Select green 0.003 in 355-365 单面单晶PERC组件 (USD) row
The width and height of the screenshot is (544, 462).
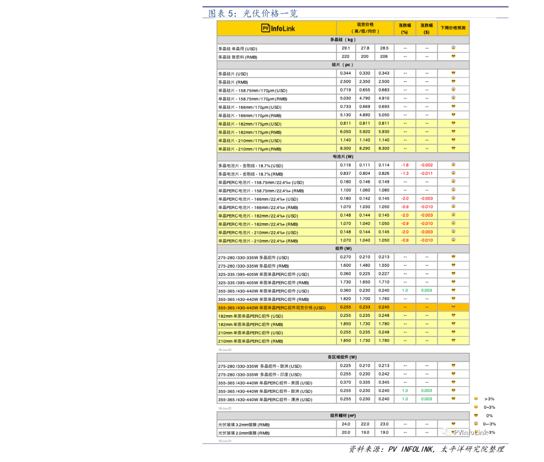pos(427,290)
